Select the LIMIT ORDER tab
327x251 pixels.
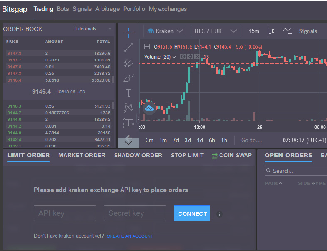pyautogui.click(x=28, y=156)
